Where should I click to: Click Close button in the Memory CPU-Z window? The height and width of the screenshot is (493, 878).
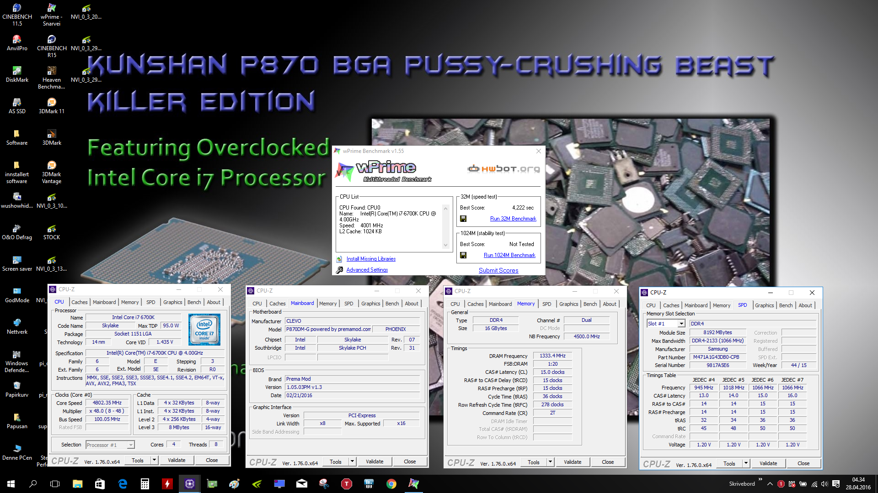point(608,462)
